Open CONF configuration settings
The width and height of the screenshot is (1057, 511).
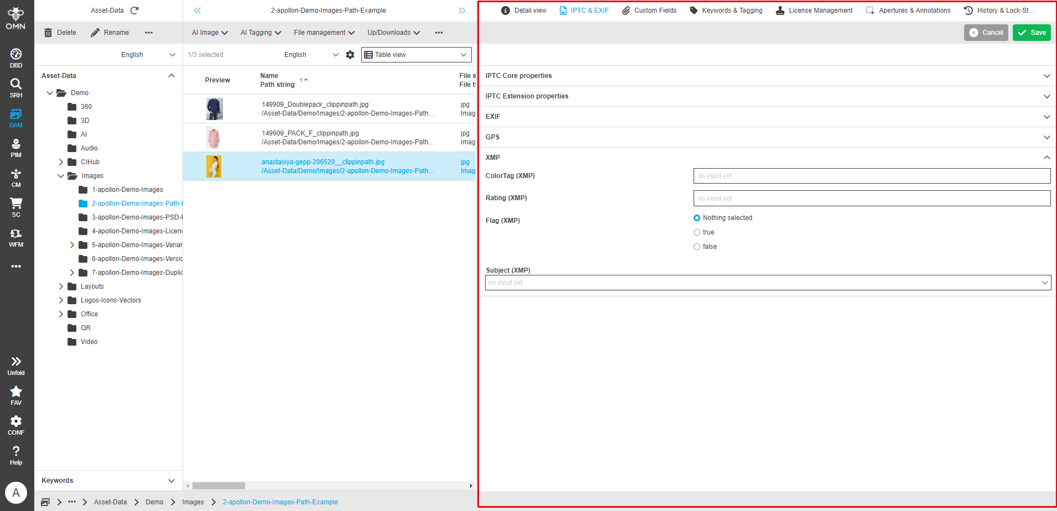point(16,425)
